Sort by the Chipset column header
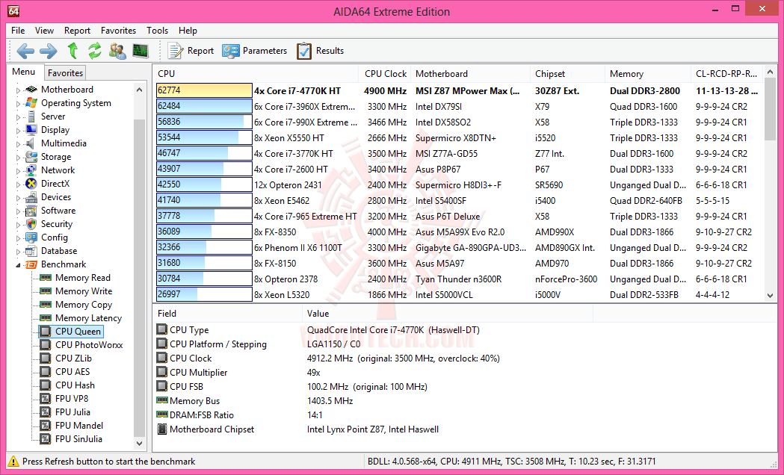Screen dimensions: 784x475 [567, 74]
